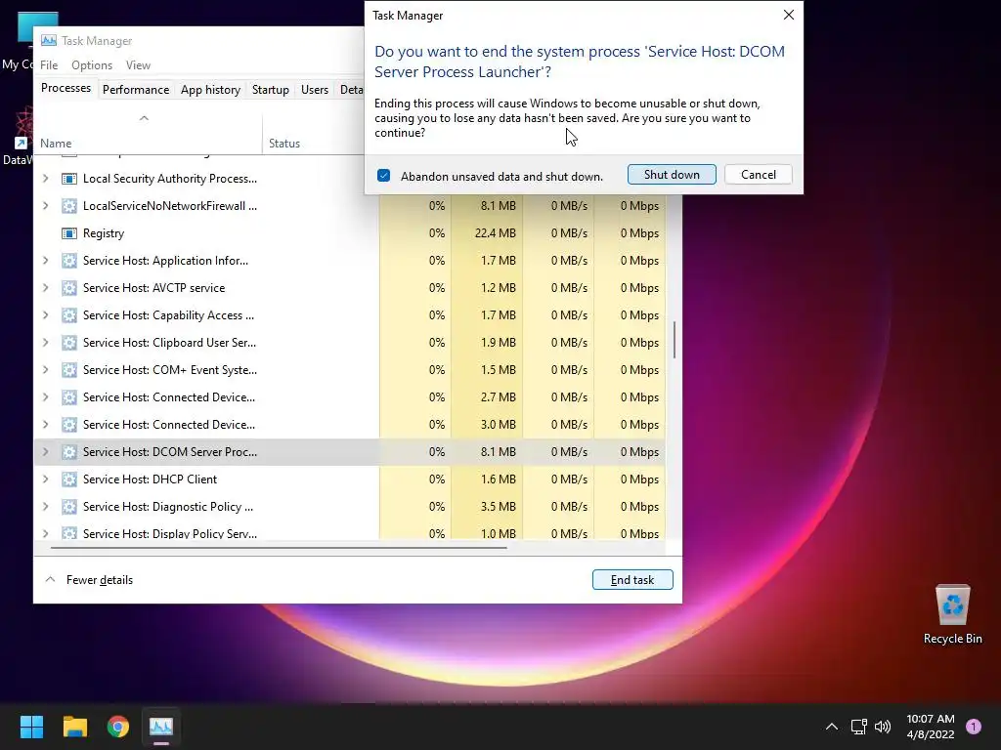The height and width of the screenshot is (750, 1001).
Task: Show hidden tray icons chevron
Action: coord(832,727)
